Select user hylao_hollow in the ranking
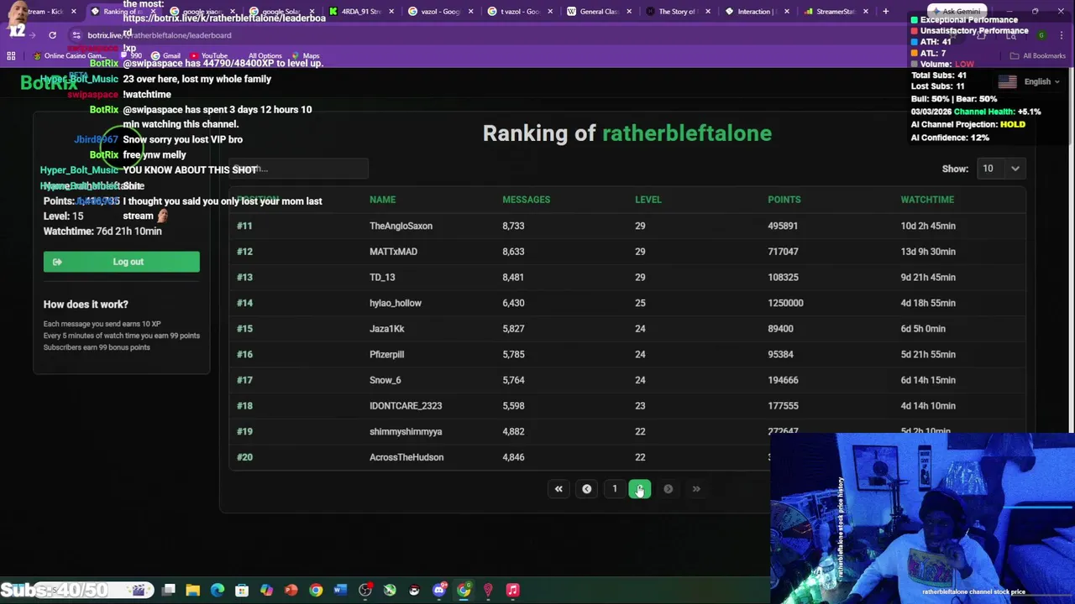The width and height of the screenshot is (1075, 604). [x=396, y=303]
